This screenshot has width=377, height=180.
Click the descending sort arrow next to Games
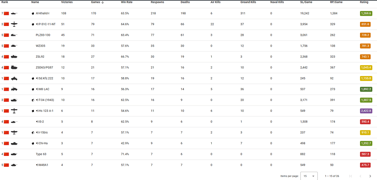click(103, 2)
